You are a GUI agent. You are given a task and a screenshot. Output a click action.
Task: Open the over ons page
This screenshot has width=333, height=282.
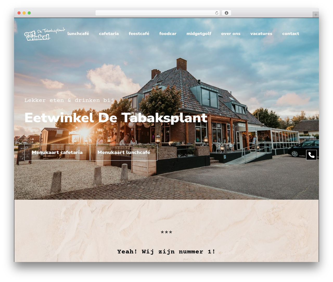231,34
